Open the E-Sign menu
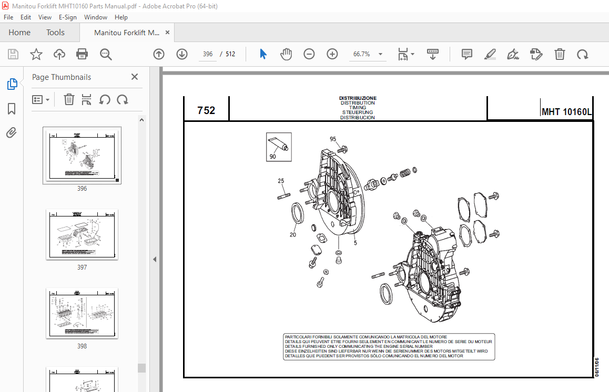 pos(68,17)
